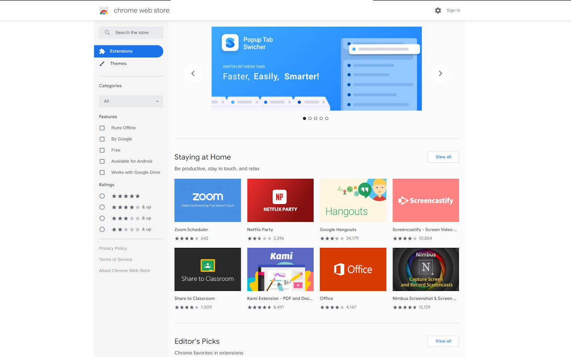Click the Google Hangouts title text

[x=338, y=230]
